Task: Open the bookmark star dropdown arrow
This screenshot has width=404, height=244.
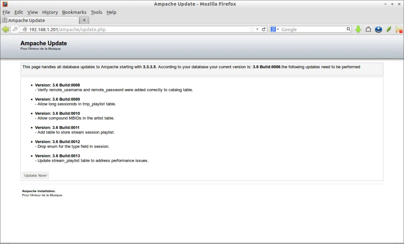Action: pyautogui.click(x=257, y=29)
